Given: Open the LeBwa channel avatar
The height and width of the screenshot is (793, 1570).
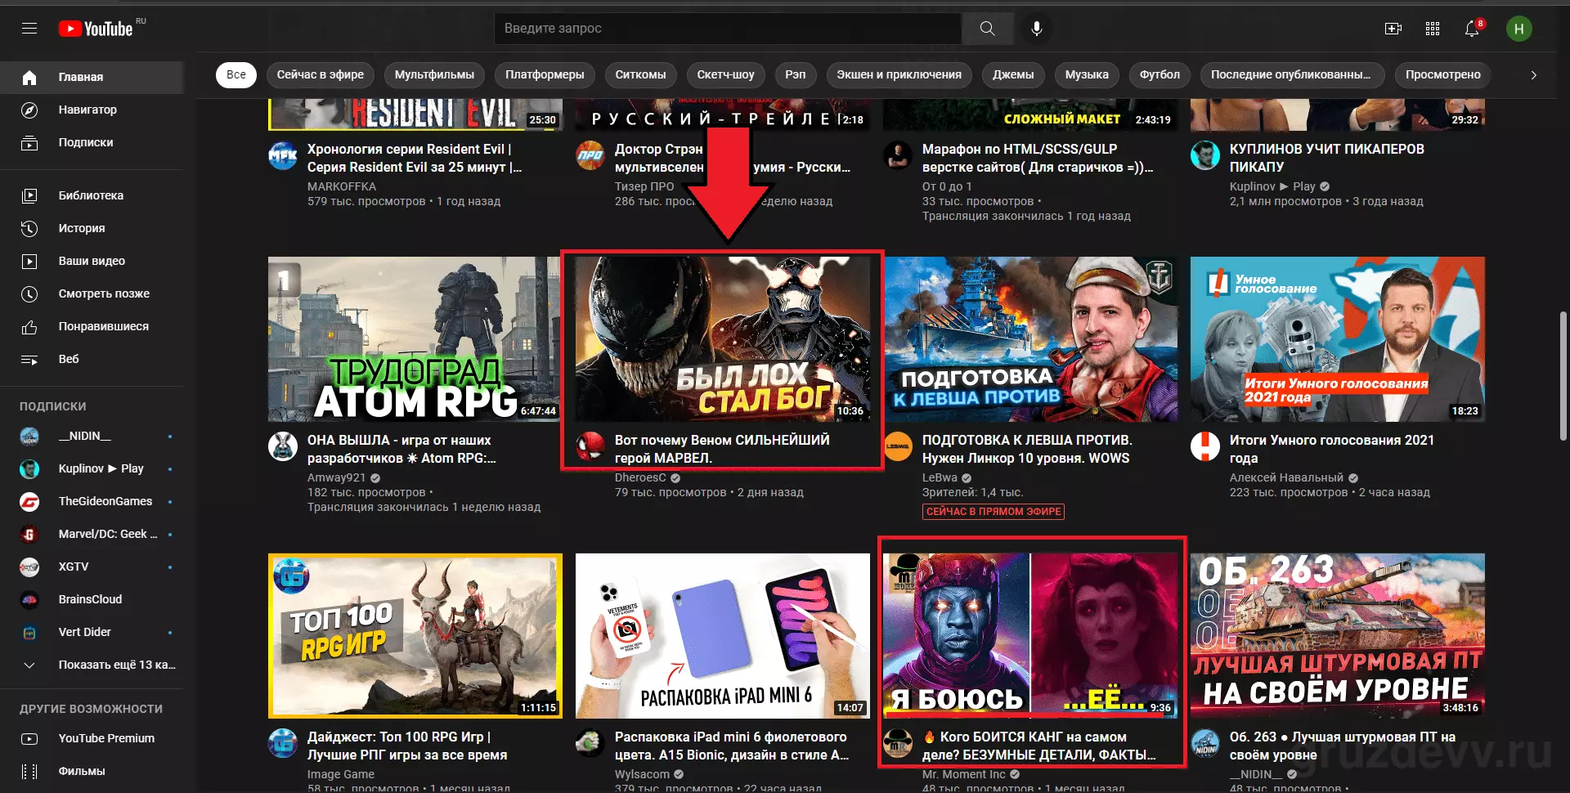Looking at the screenshot, I should click(x=898, y=446).
